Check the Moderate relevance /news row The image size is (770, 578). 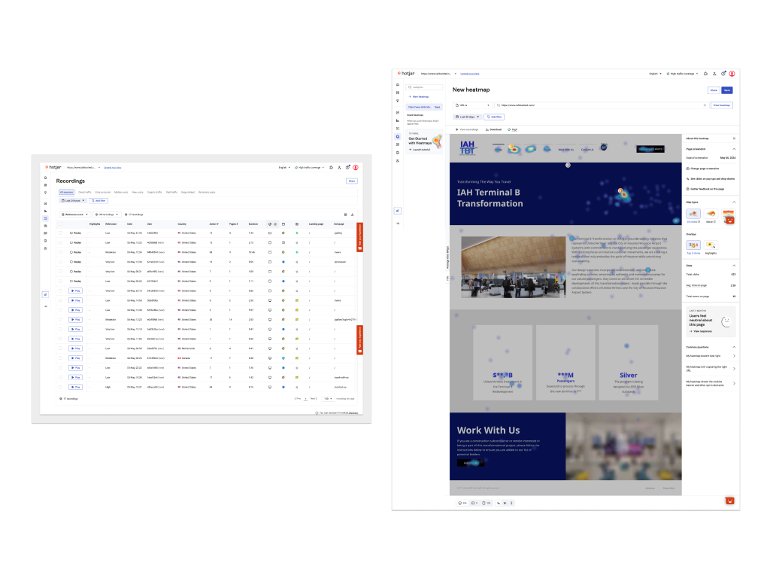[60, 252]
